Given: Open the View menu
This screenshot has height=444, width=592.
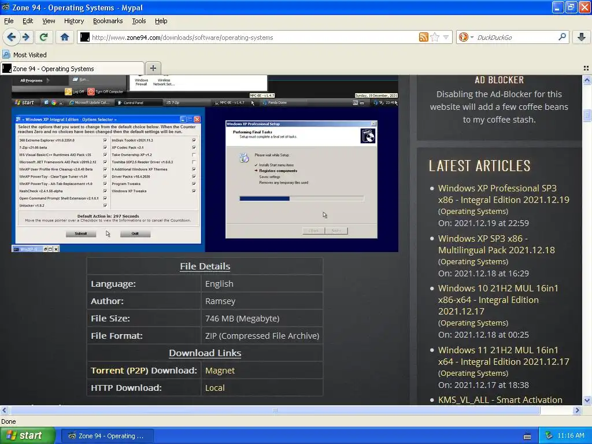Looking at the screenshot, I should pyautogui.click(x=49, y=21).
